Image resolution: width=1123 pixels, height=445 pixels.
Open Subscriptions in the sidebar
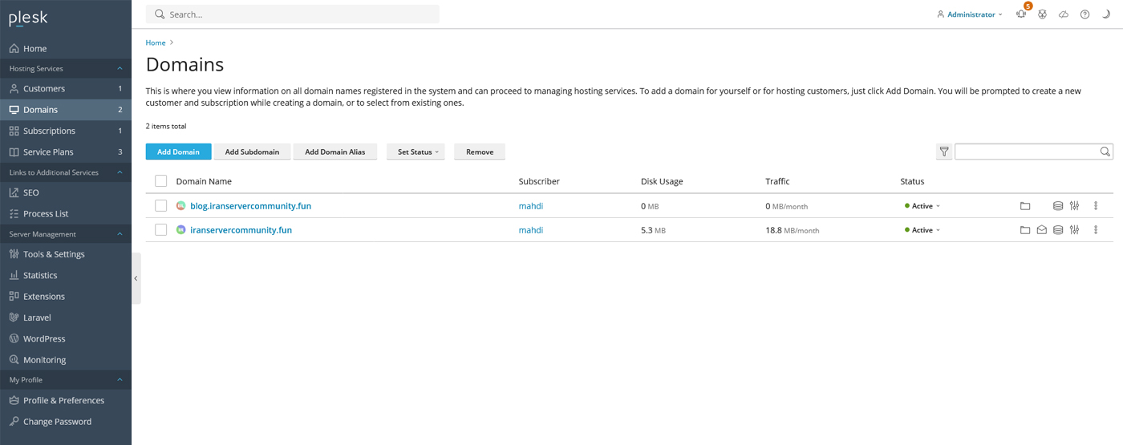click(x=49, y=131)
